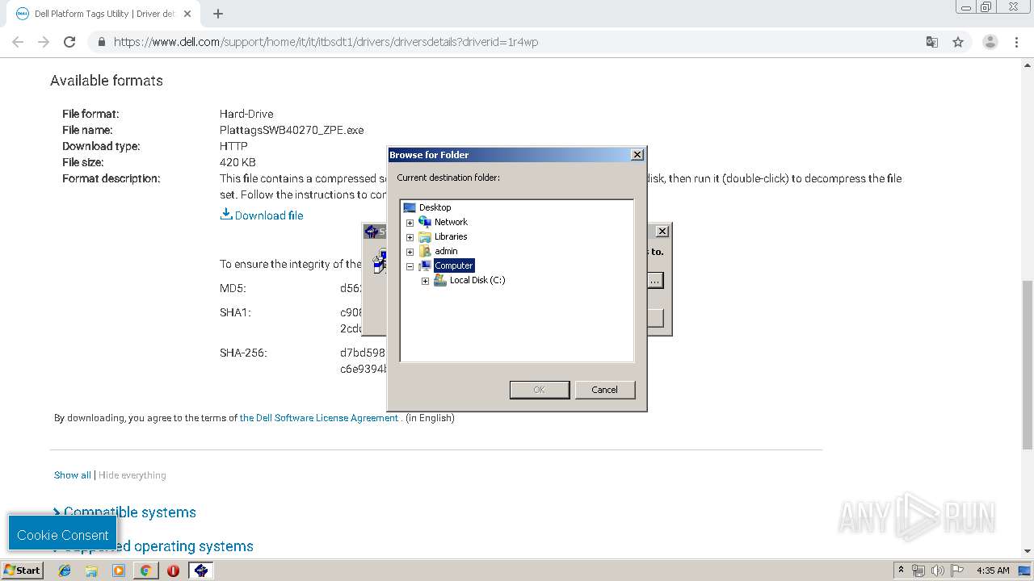Screen dimensions: 1034x581
Task: Open the Windows Start menu
Action: click(23, 570)
